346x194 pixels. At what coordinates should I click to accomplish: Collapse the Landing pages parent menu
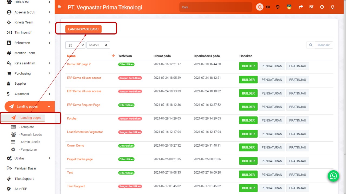coord(30,106)
